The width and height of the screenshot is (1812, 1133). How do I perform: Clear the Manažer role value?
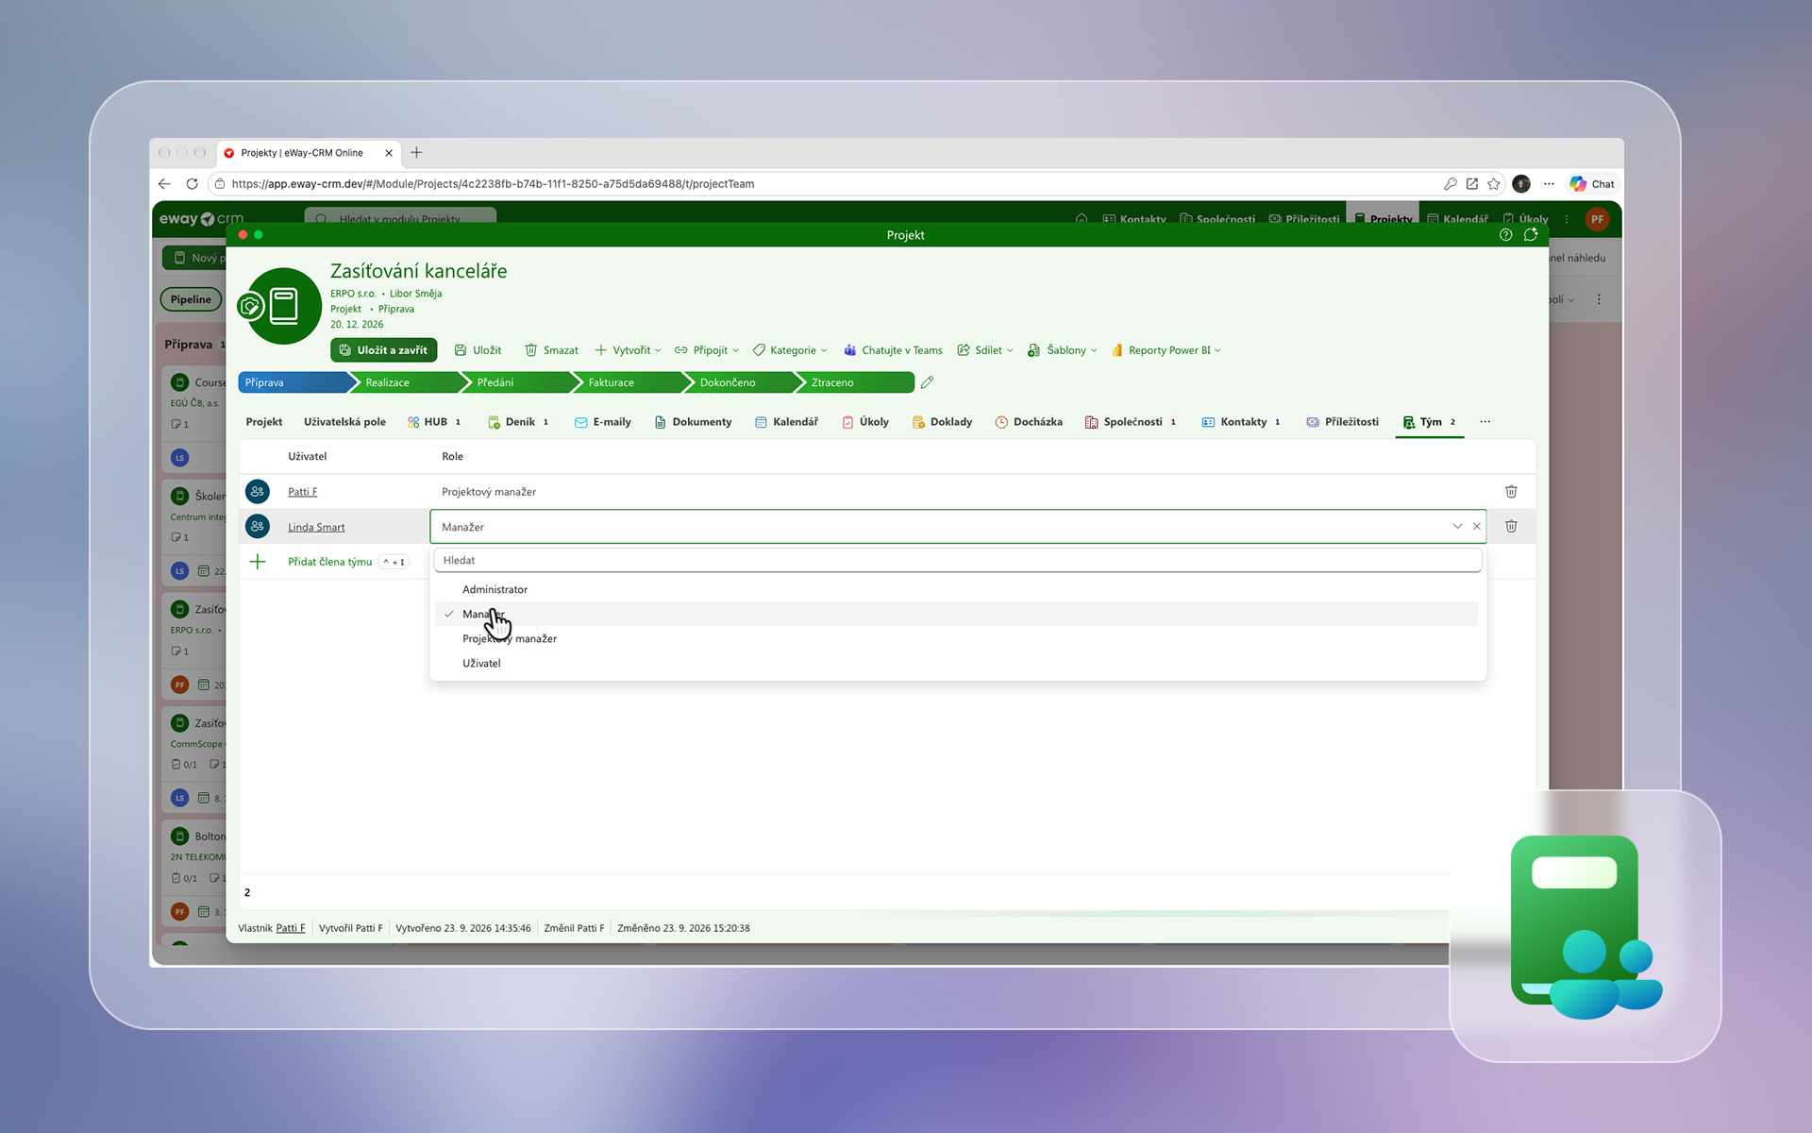[1477, 526]
